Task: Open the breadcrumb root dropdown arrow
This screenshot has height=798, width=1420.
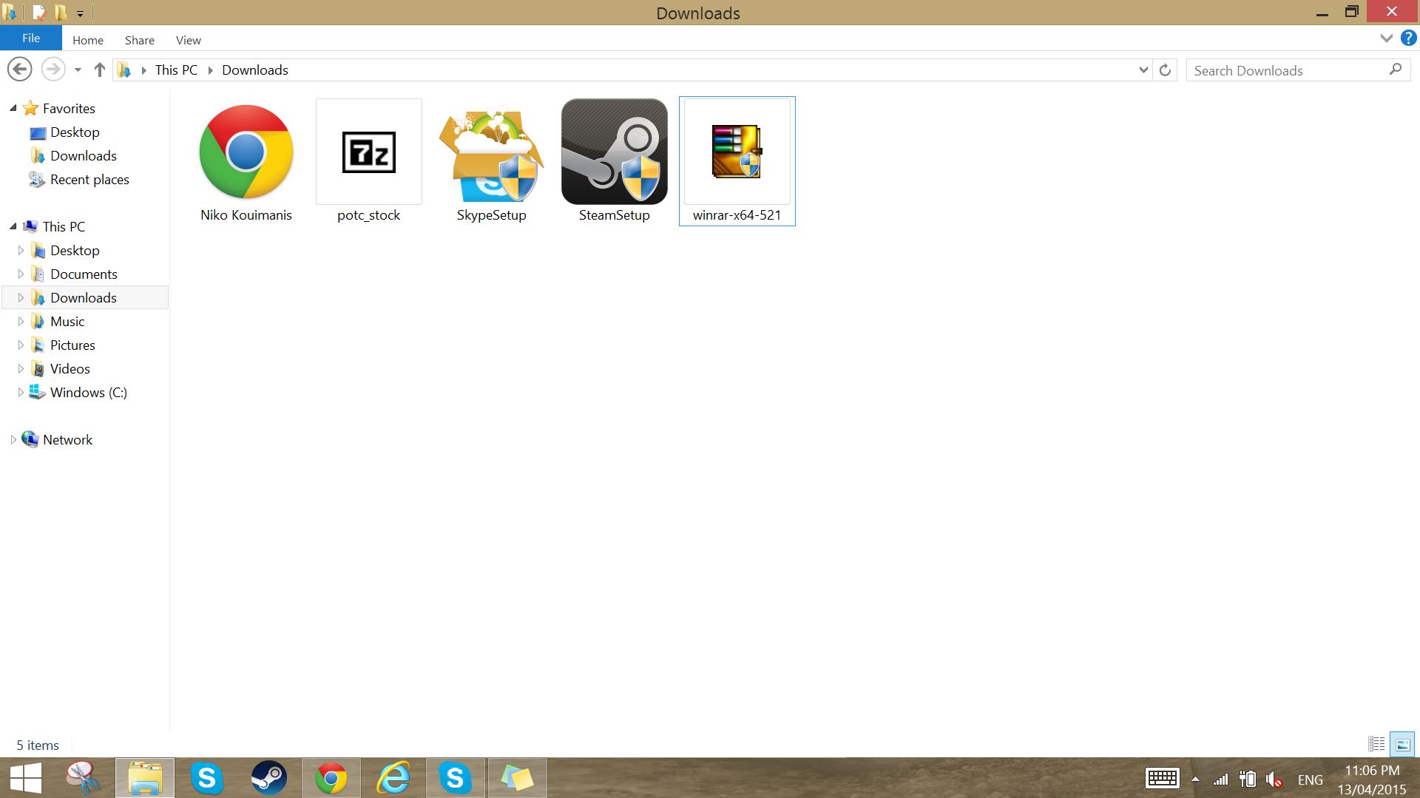Action: (143, 70)
